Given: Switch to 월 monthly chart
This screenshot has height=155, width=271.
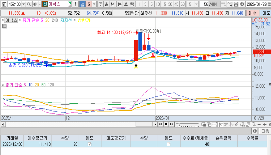Looking at the screenshot, I should [107, 4].
